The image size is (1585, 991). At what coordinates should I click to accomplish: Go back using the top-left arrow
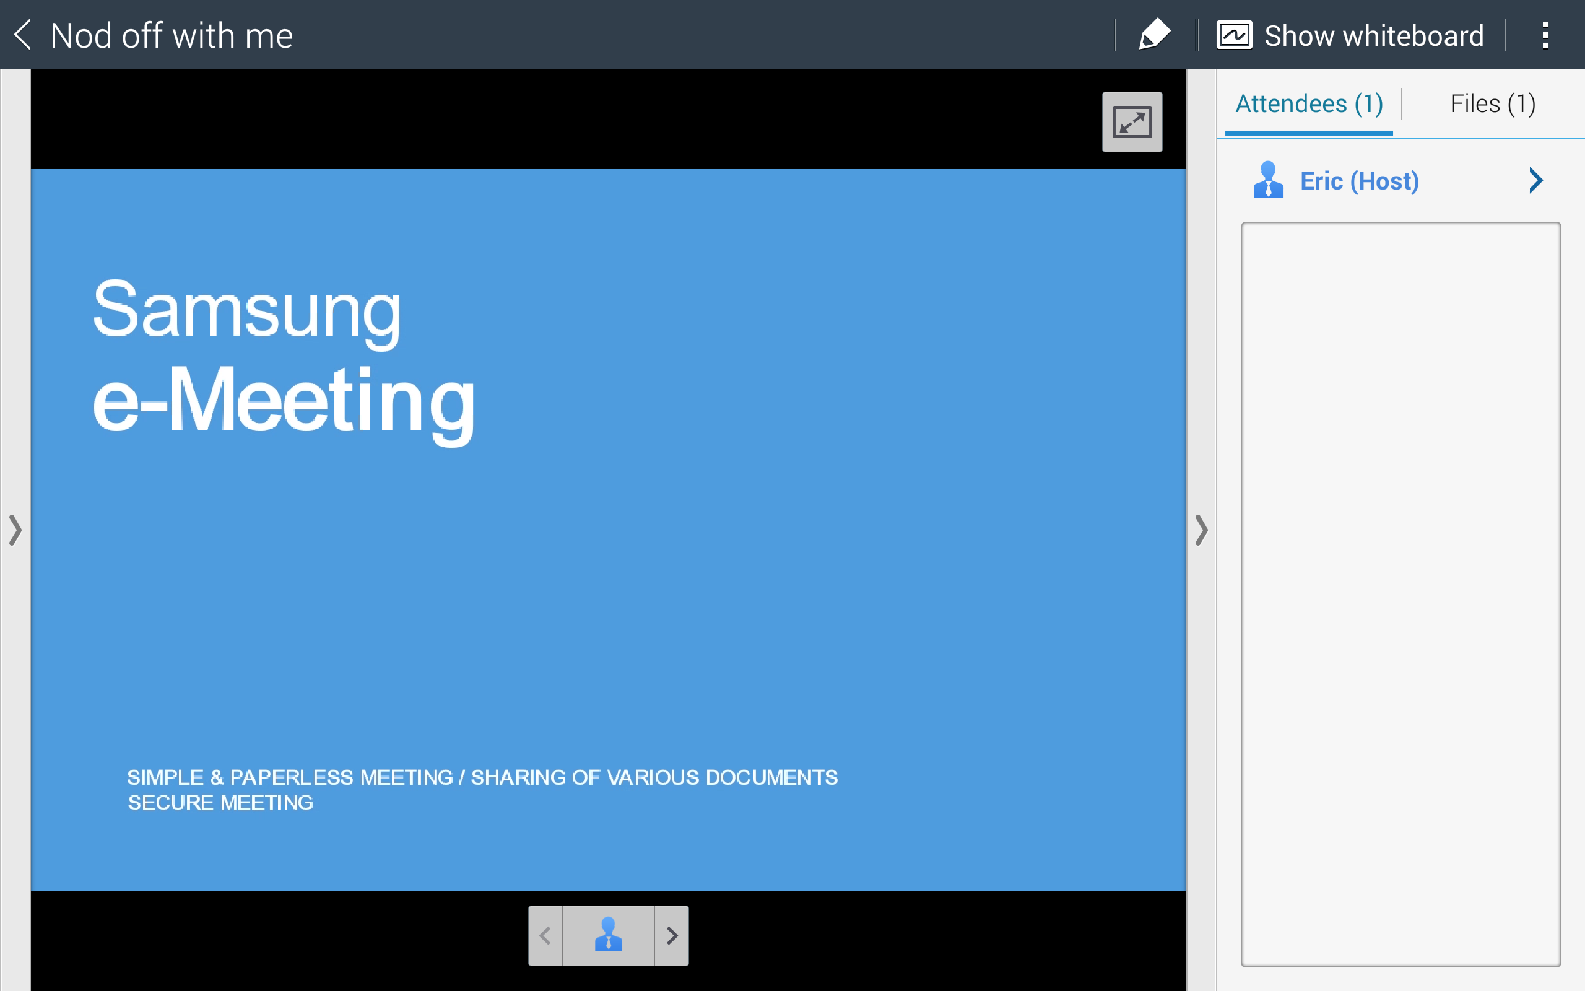tap(23, 35)
